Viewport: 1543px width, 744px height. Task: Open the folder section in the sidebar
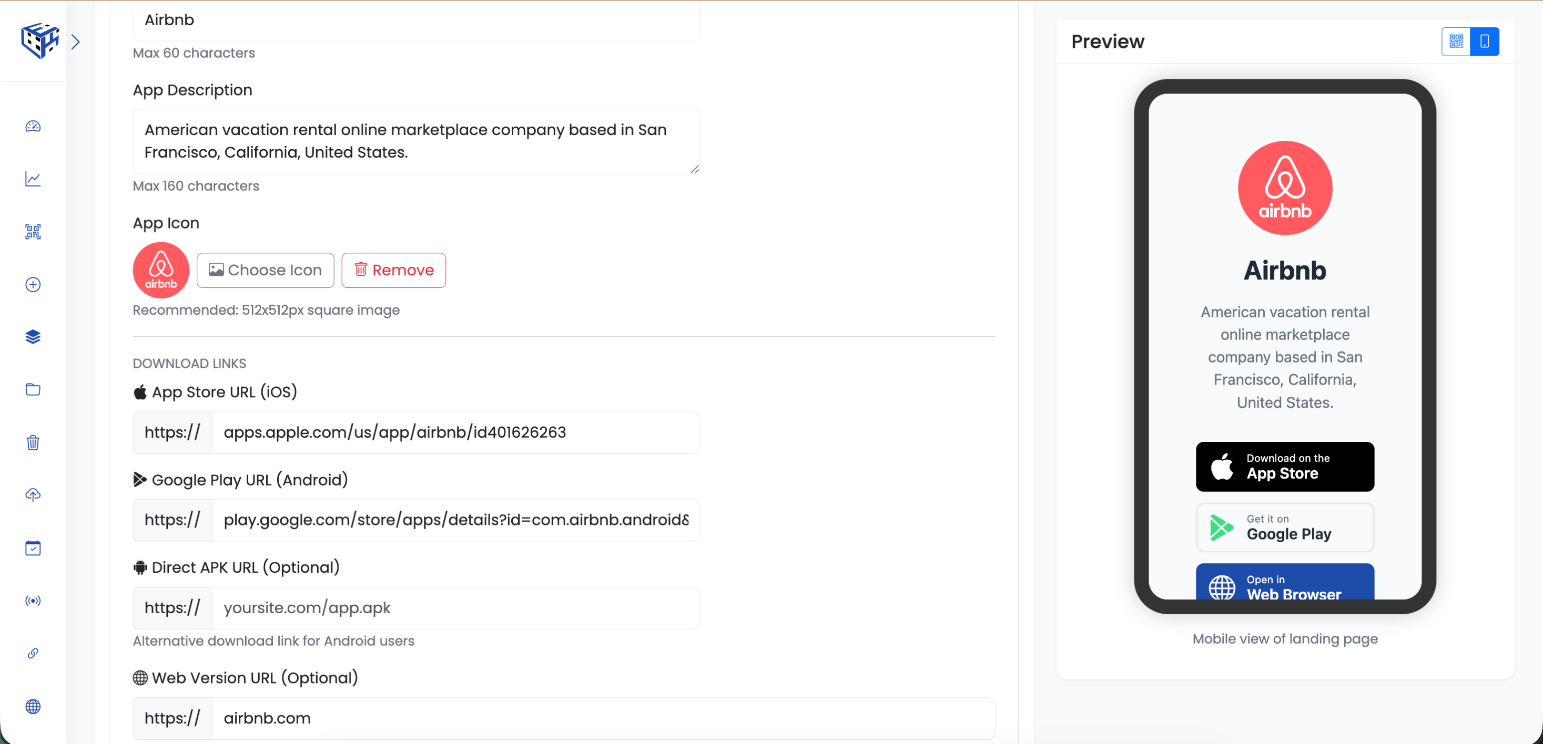(33, 390)
